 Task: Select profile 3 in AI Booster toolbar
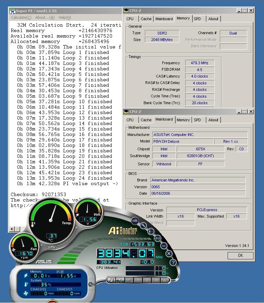click(x=155, y=280)
